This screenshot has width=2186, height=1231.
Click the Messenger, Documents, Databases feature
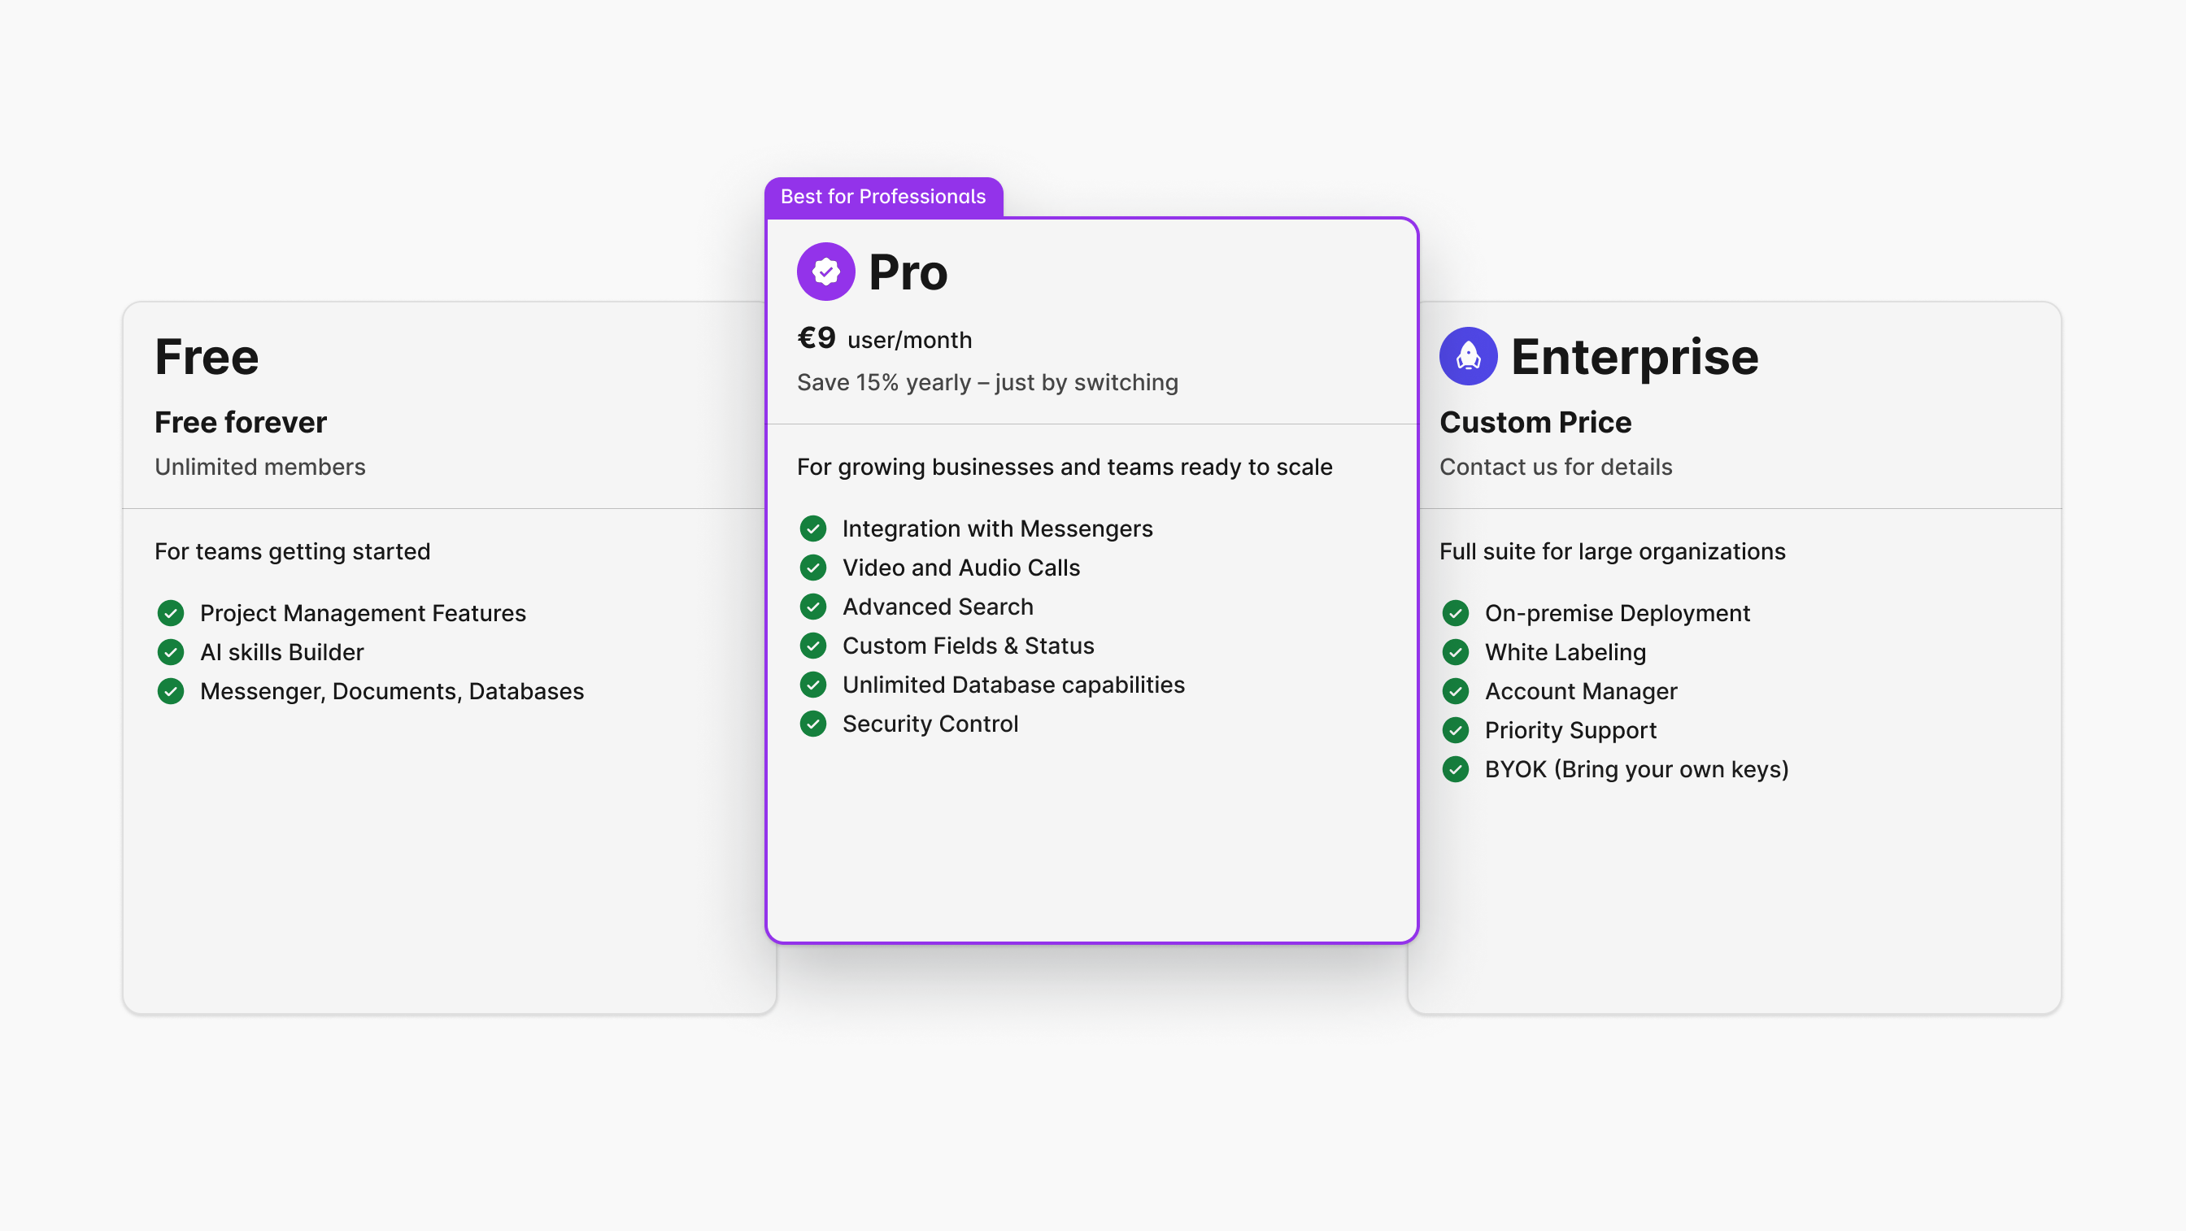click(x=391, y=691)
